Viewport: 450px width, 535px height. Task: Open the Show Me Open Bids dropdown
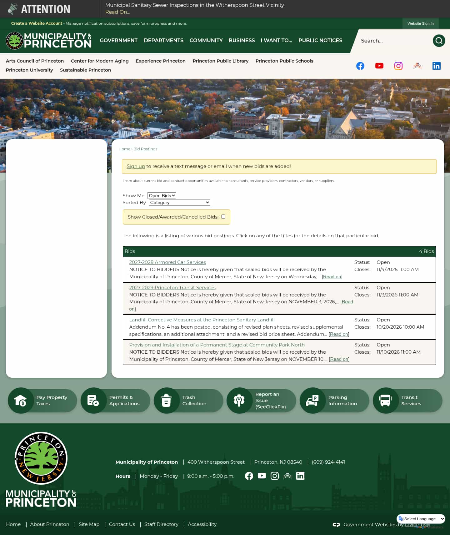(x=162, y=196)
